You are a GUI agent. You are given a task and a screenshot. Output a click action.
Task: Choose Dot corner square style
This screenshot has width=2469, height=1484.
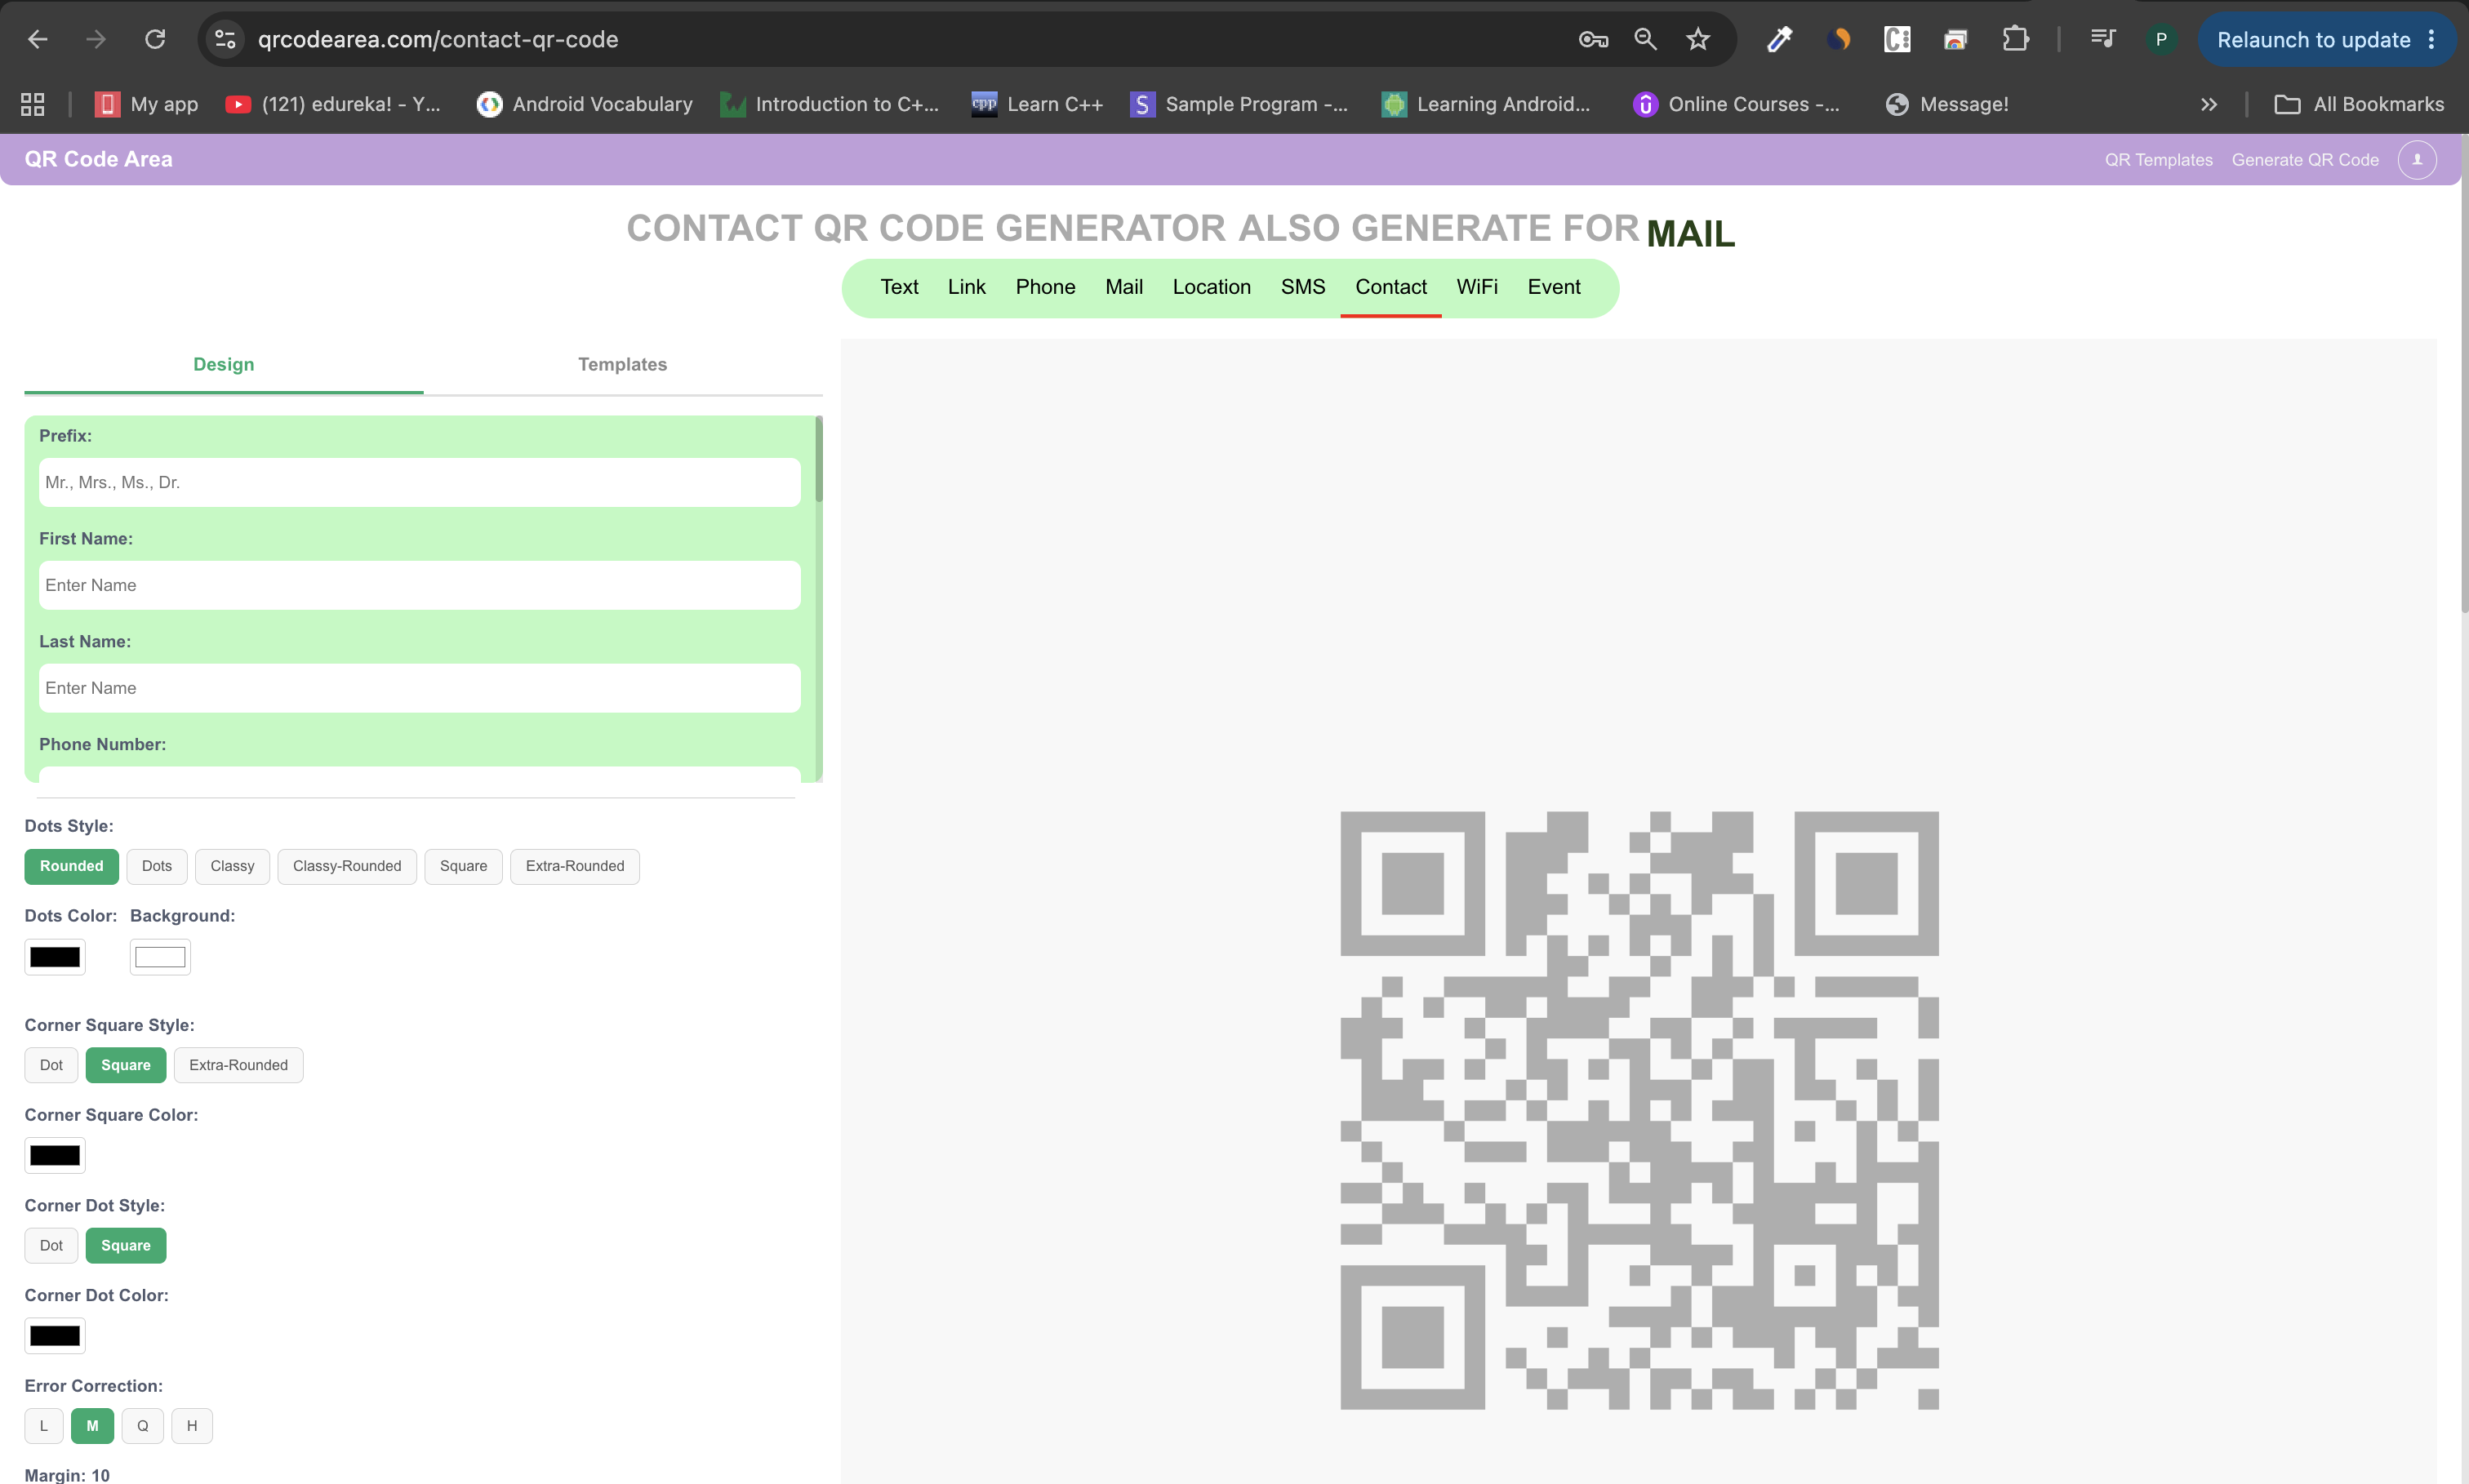point(51,1065)
